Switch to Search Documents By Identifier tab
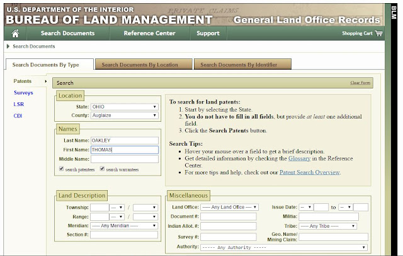 (x=242, y=64)
